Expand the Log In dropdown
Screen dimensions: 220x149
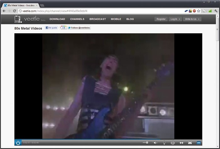coord(175,19)
